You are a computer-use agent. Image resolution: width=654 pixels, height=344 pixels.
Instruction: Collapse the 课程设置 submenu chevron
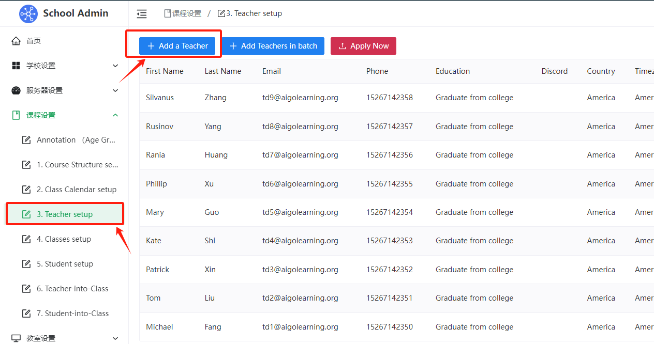point(115,115)
